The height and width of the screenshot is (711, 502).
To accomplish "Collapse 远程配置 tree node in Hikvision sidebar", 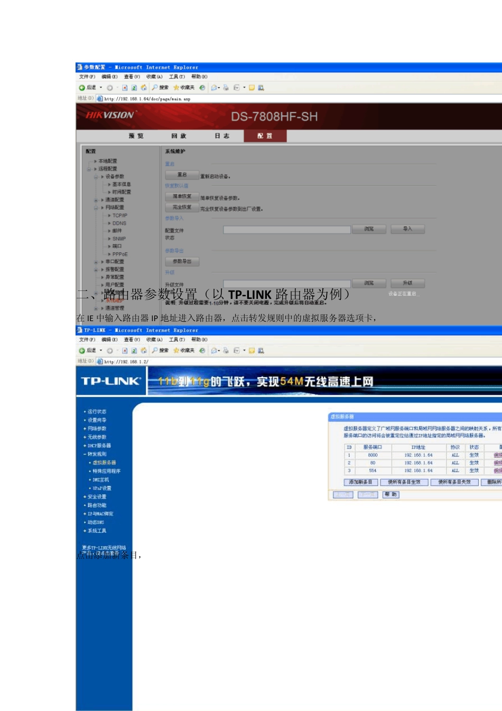I will 89,169.
